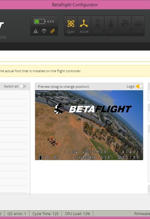150x219 pixels.
Task: Click the Cycle Time status bar item
Action: [x=45, y=214]
